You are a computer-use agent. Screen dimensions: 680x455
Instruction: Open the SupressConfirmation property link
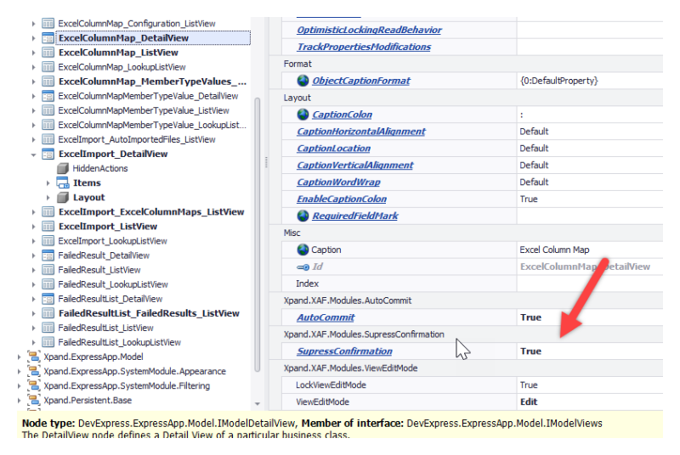point(344,351)
